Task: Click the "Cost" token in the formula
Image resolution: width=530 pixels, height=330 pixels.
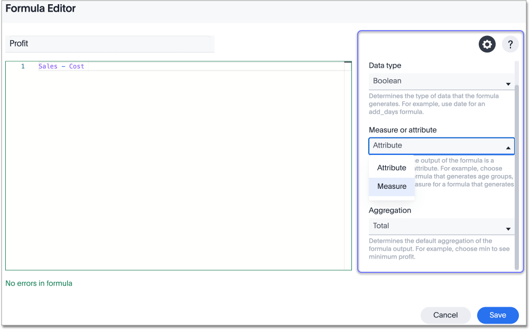Action: click(x=77, y=66)
